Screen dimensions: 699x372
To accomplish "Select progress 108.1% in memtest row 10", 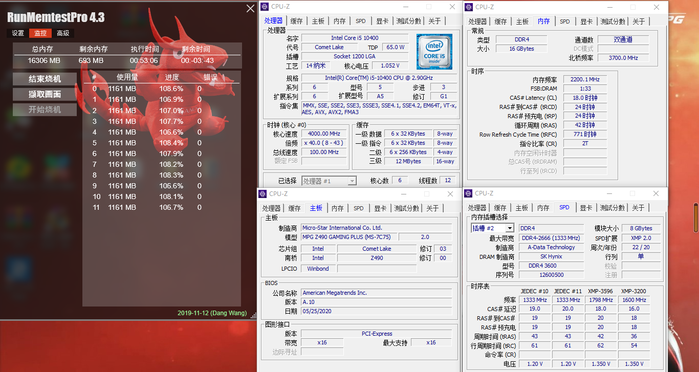I will 171,196.
